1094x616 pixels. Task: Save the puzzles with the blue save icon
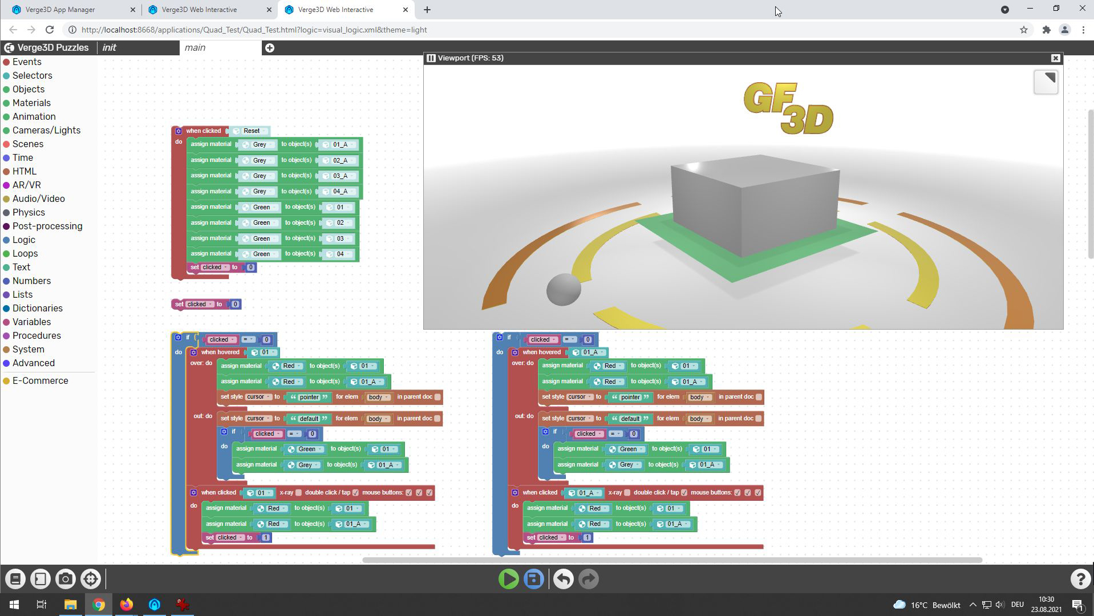tap(533, 578)
